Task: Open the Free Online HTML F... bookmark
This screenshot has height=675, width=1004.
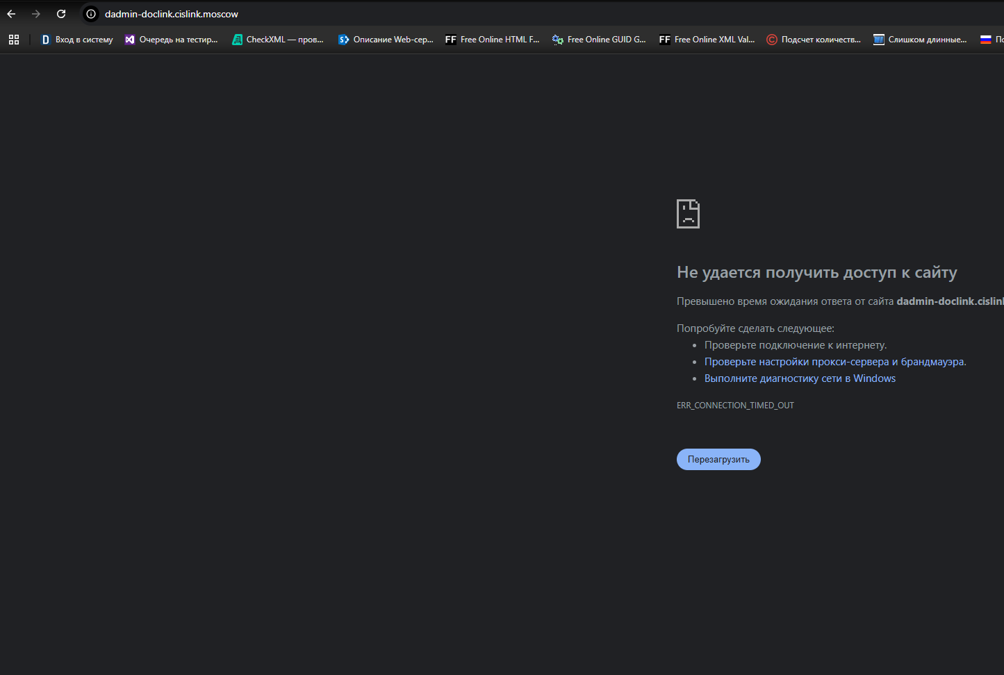Action: (493, 40)
